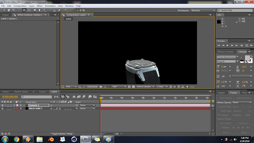Step to next frame in Preview
Viewport: 254px width, 143px height.
(x=232, y=45)
